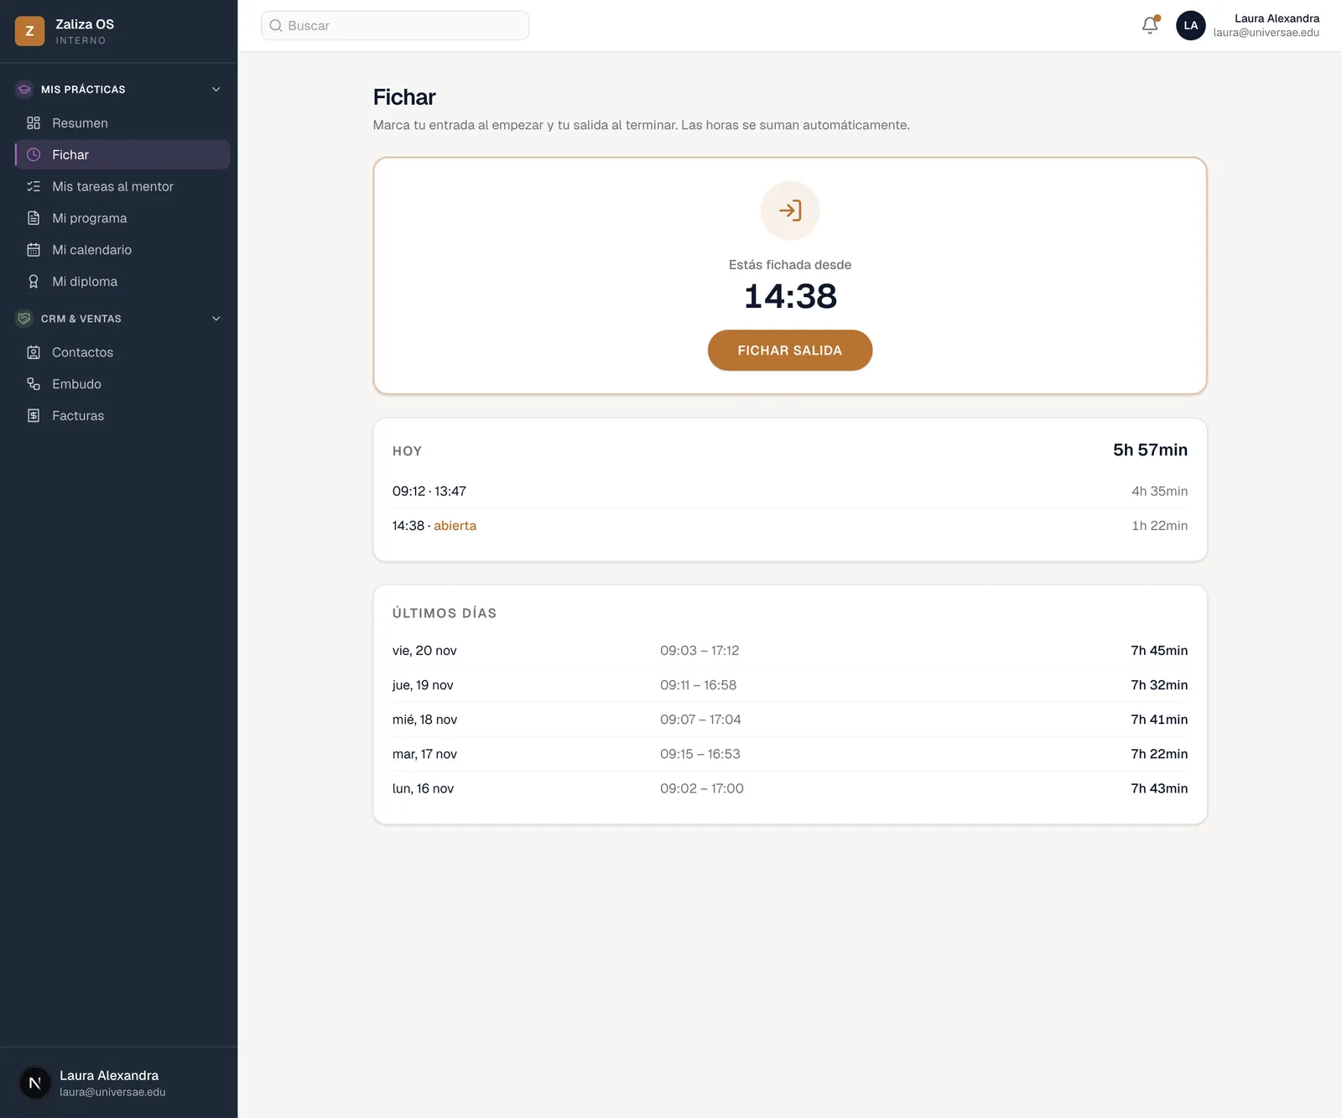Select the jue, 19 nov row
Viewport: 1342px width, 1118px height.
point(790,685)
